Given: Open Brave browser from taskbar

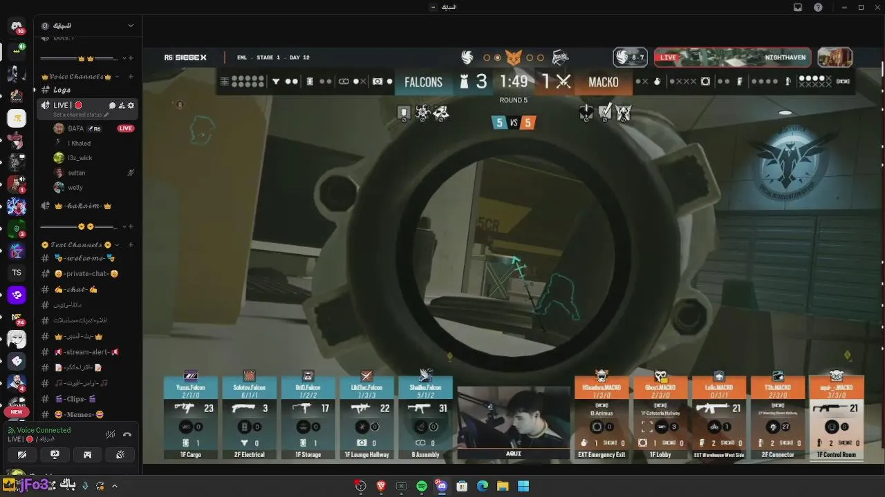Looking at the screenshot, I should click(x=381, y=486).
